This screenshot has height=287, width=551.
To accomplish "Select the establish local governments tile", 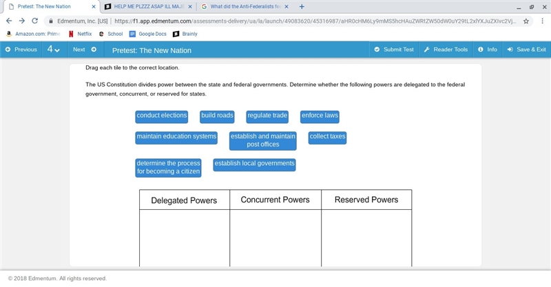I will click(254, 164).
